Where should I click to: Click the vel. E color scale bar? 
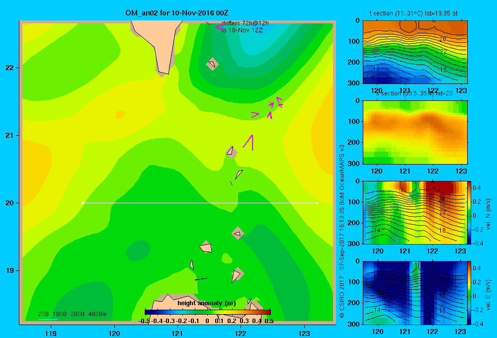470,293
